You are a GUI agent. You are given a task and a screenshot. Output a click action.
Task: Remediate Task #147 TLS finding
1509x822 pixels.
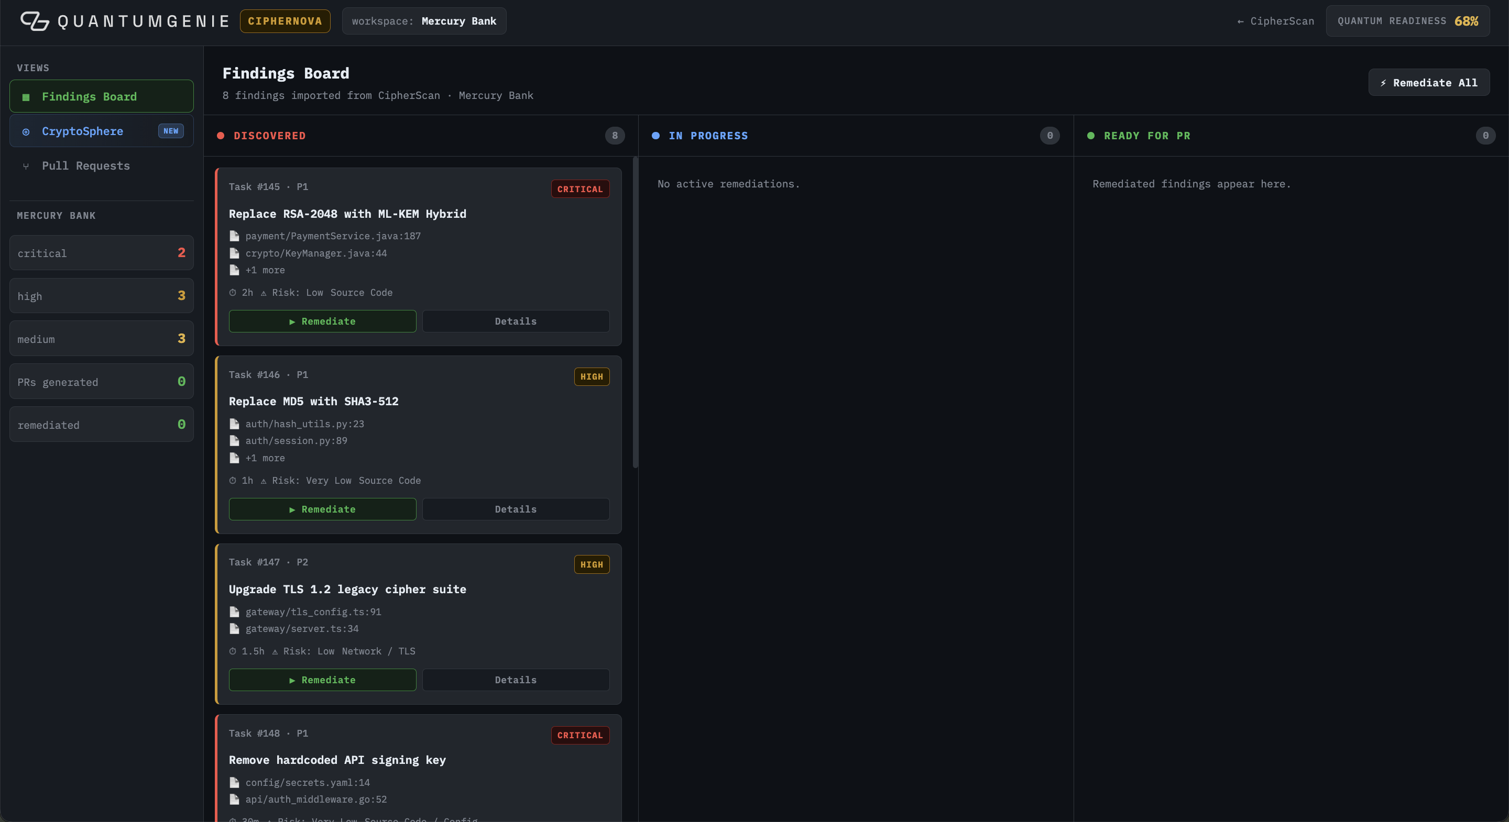pyautogui.click(x=322, y=680)
